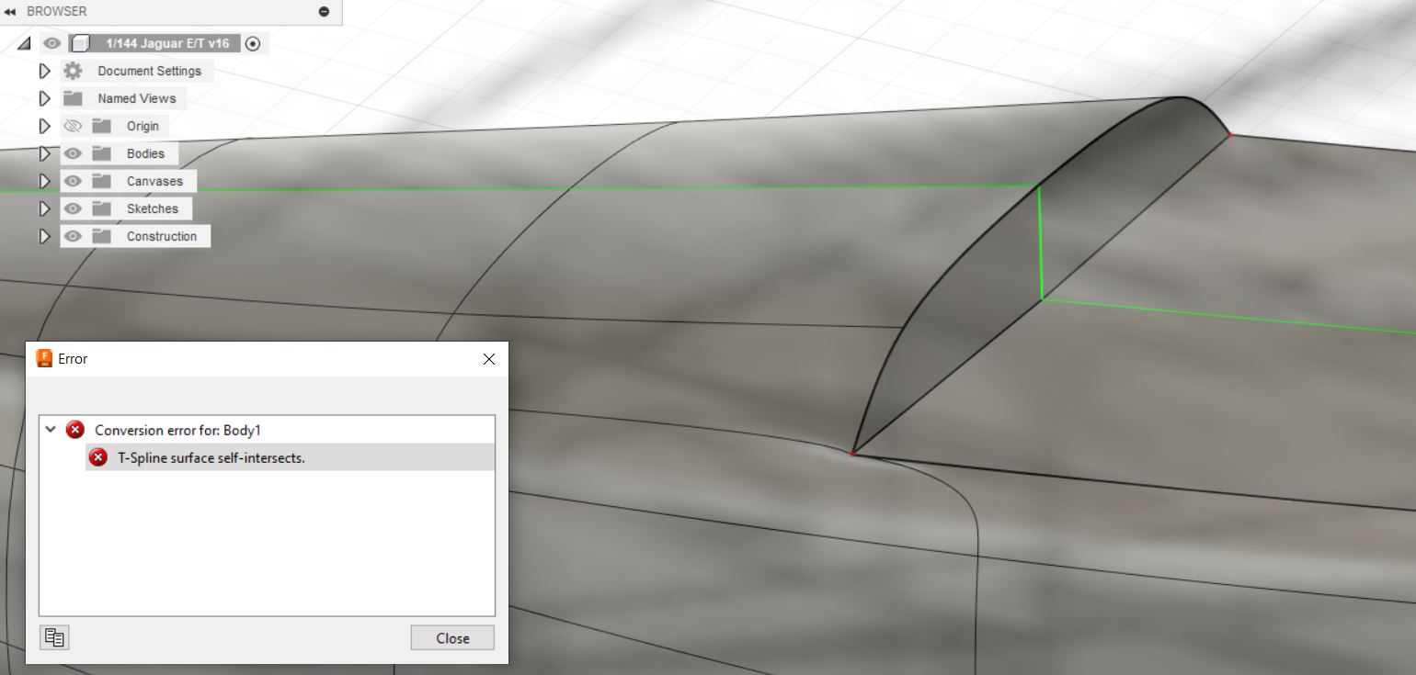Viewport: 1416px width, 675px height.
Task: Show the hidden Origin folder visibility
Action: tap(73, 126)
